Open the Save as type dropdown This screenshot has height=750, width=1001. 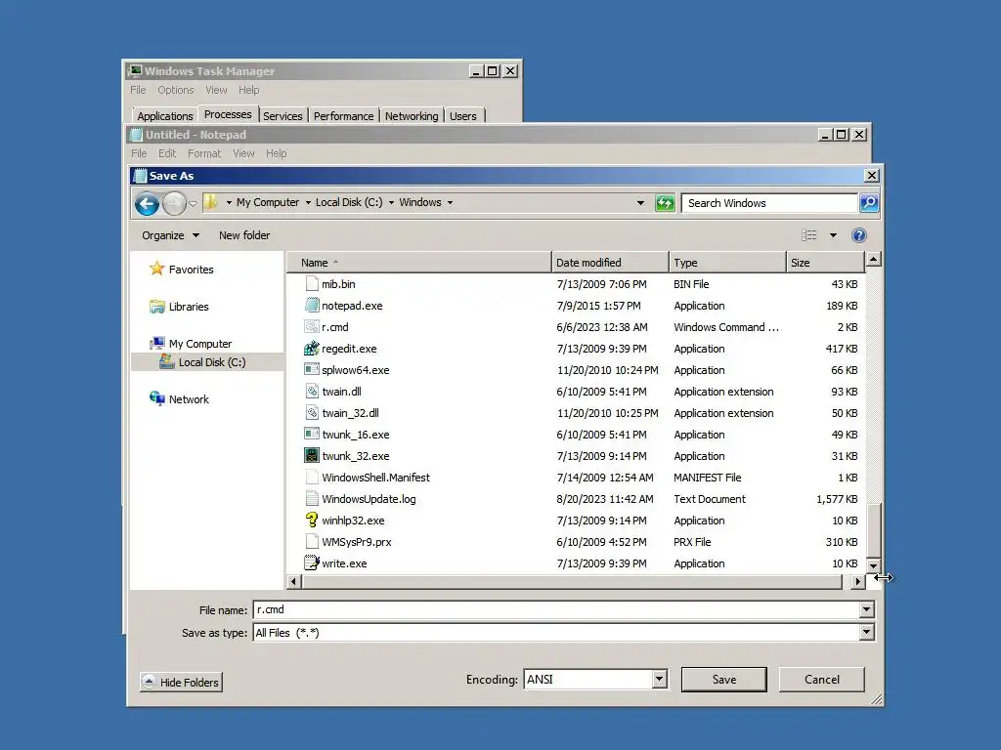click(x=866, y=632)
